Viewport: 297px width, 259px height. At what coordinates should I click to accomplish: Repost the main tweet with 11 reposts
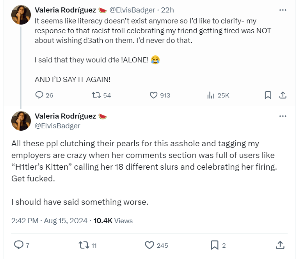point(84,245)
